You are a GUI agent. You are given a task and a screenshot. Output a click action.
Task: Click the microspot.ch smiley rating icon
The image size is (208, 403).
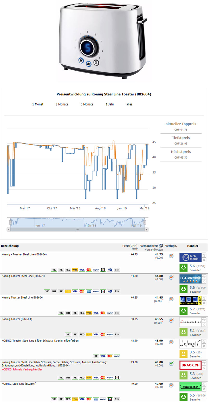(184, 397)
